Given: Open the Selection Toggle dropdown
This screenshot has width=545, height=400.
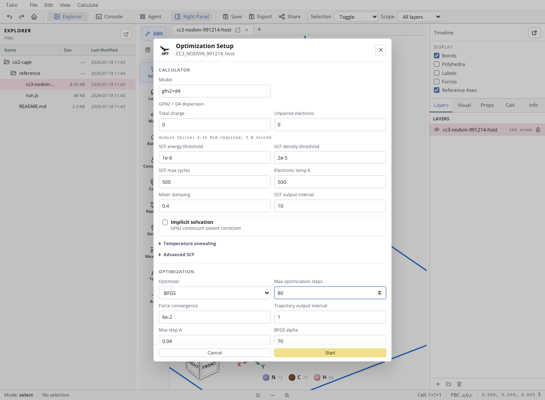Looking at the screenshot, I should pos(356,17).
